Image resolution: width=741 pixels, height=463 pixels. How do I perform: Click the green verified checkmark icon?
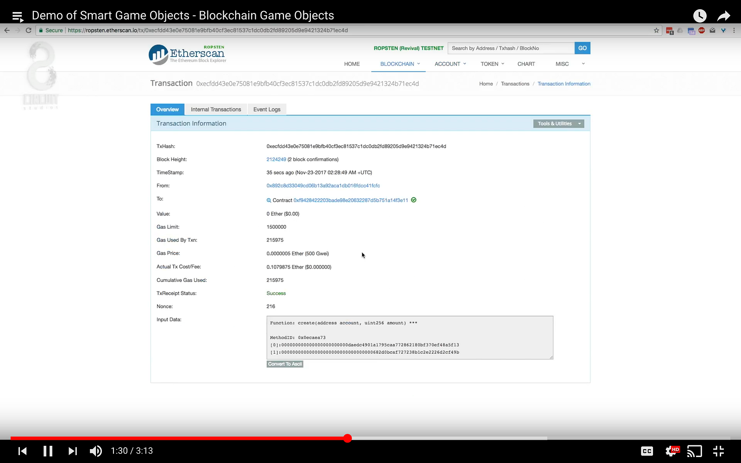pos(414,200)
